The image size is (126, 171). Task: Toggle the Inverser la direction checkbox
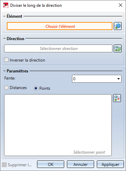coord(6,60)
